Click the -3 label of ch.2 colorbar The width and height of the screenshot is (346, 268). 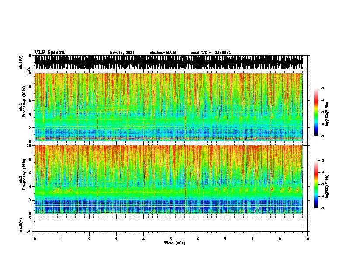click(x=322, y=161)
